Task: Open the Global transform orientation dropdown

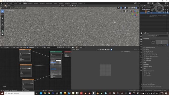Action: 62,6
